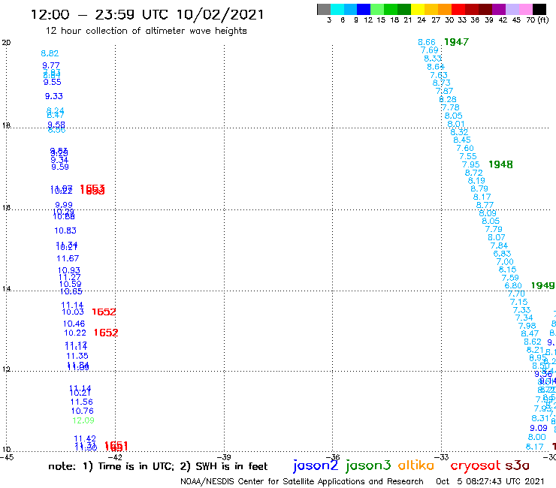Viewport: 556px width, 488px height.
Task: Select the jason3 satellite label
Action: click(x=368, y=465)
